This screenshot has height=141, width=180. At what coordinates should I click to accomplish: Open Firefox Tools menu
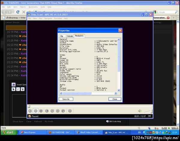43,7
